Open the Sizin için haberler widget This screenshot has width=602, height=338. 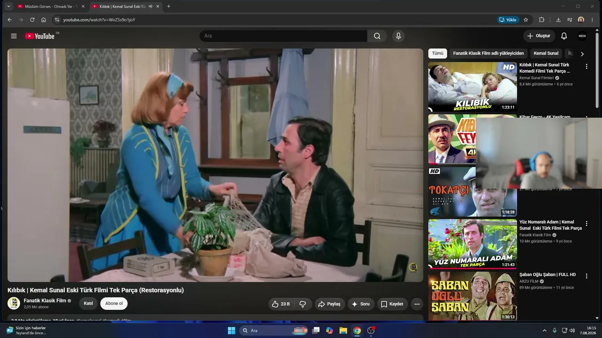coord(26,330)
